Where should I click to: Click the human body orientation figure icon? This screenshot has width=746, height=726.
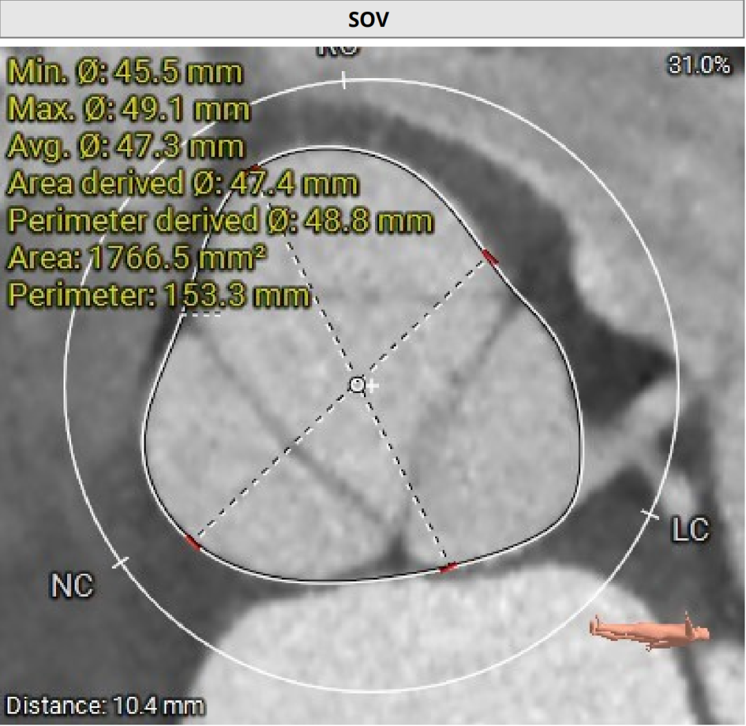pyautogui.click(x=649, y=631)
